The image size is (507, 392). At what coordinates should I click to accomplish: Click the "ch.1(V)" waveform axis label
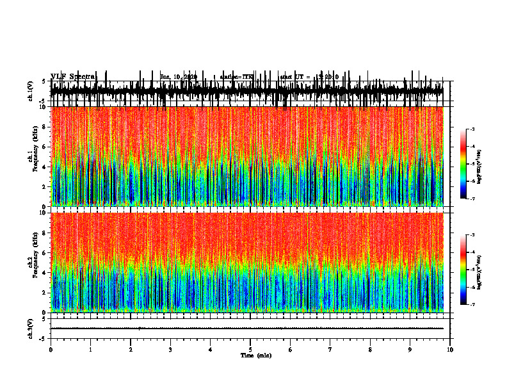(x=30, y=91)
